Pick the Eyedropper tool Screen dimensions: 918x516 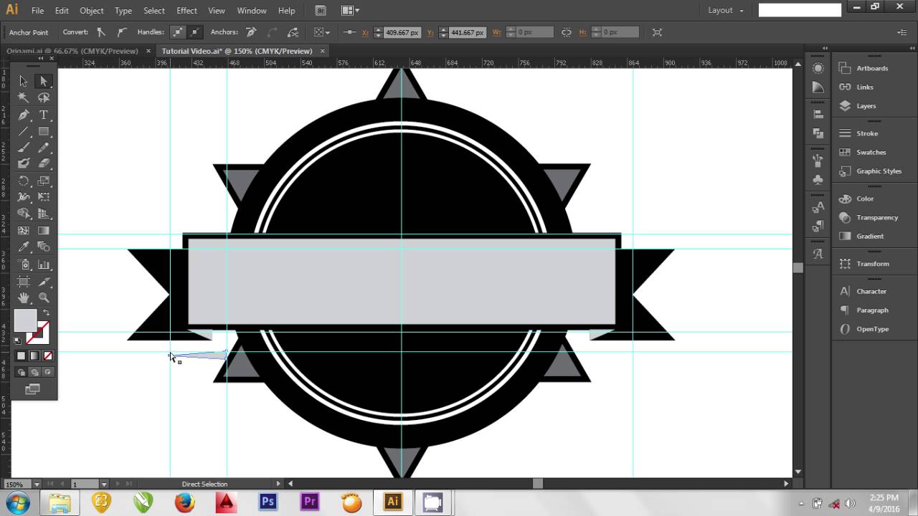(x=24, y=247)
